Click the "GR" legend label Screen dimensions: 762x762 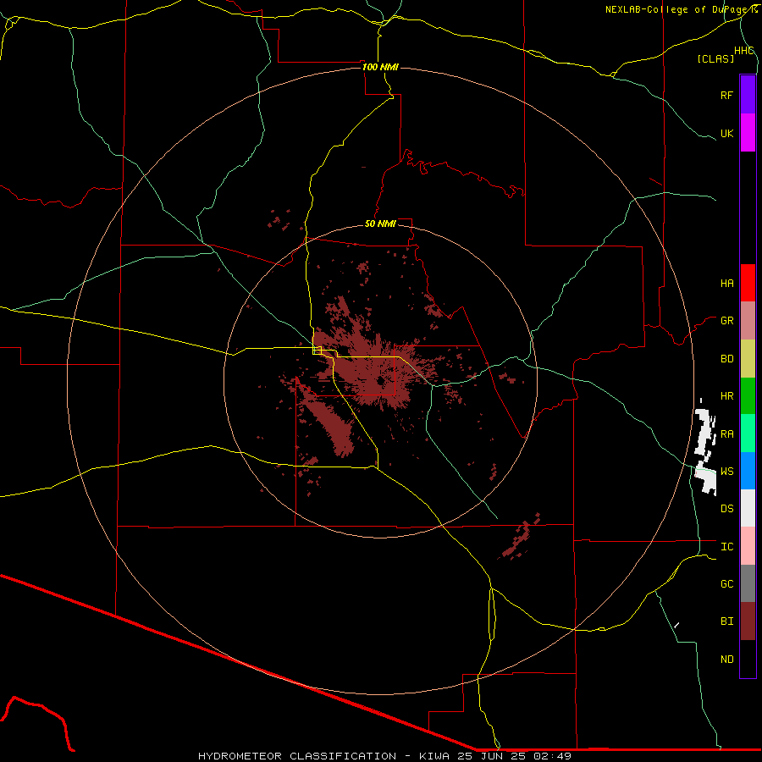(x=727, y=321)
